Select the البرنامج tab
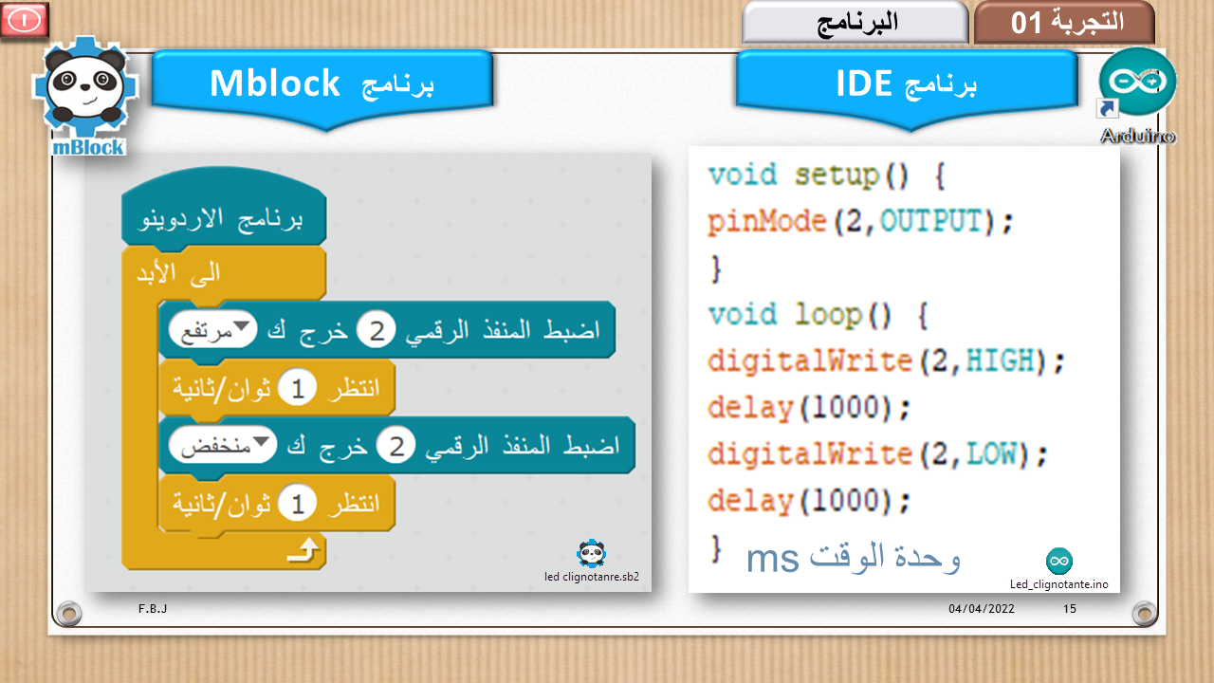The height and width of the screenshot is (683, 1214). [x=855, y=23]
